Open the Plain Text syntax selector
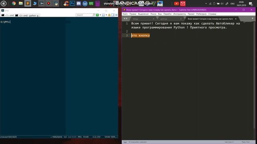The width and height of the screenshot is (257, 144). [245, 142]
